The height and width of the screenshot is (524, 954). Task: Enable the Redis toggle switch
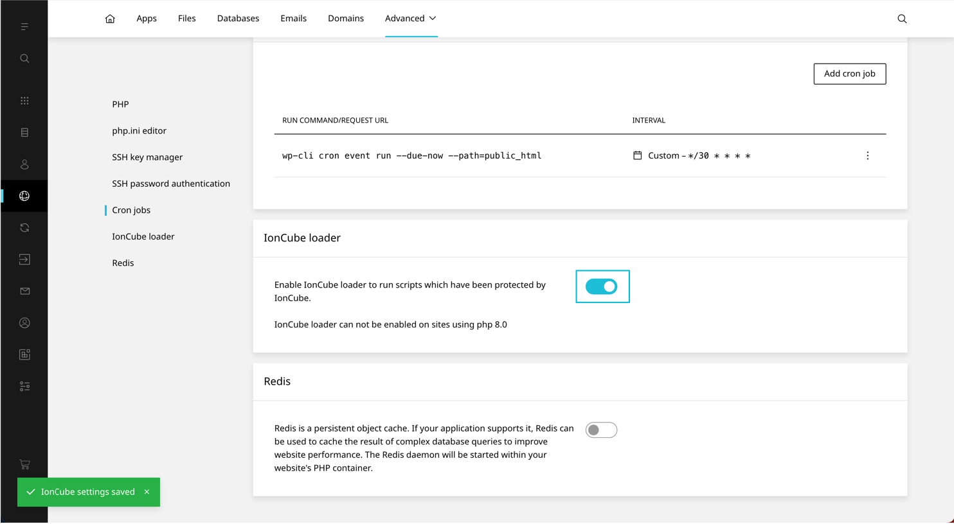pos(601,430)
